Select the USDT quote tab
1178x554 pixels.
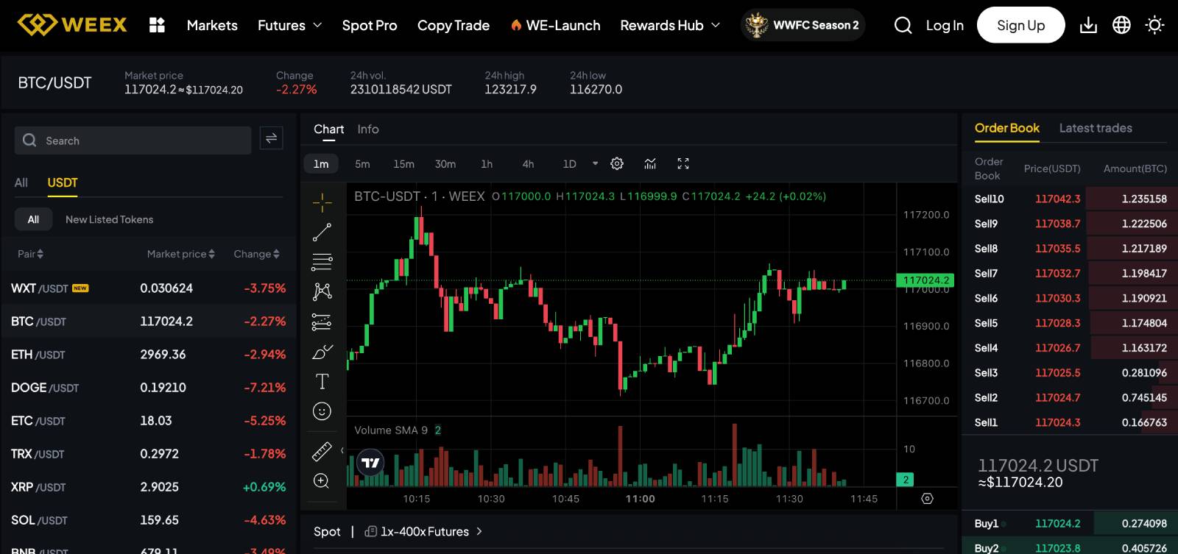coord(63,182)
